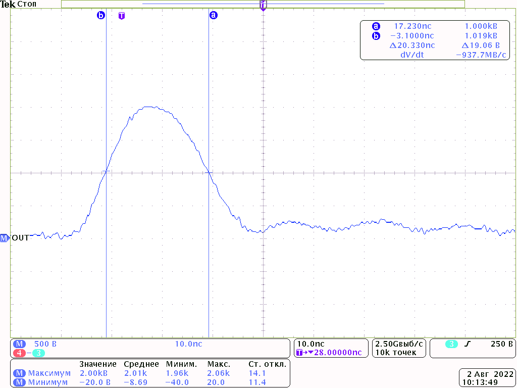Select the cyan channel 3 math badge
Viewport: 517px width, 388px height.
[x=38, y=353]
